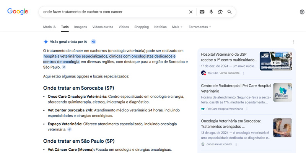Click the highlighted text 'hospitais veterinários especializados'
The width and height of the screenshot is (306, 153).
pos(75,56)
